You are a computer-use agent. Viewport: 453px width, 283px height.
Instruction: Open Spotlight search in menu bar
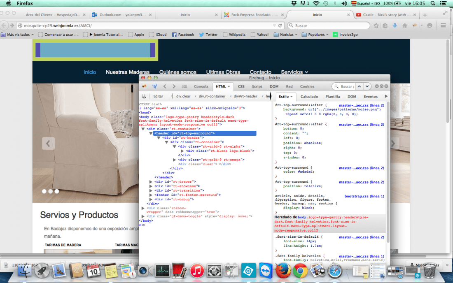[x=433, y=3]
